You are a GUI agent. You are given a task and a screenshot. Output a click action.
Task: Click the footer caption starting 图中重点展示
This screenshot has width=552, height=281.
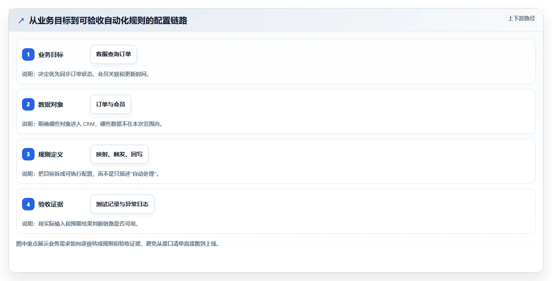118,244
